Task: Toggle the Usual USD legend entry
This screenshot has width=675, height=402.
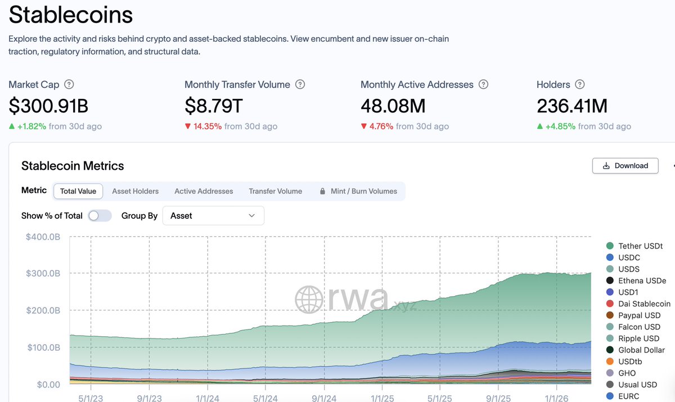Action: tap(632, 385)
